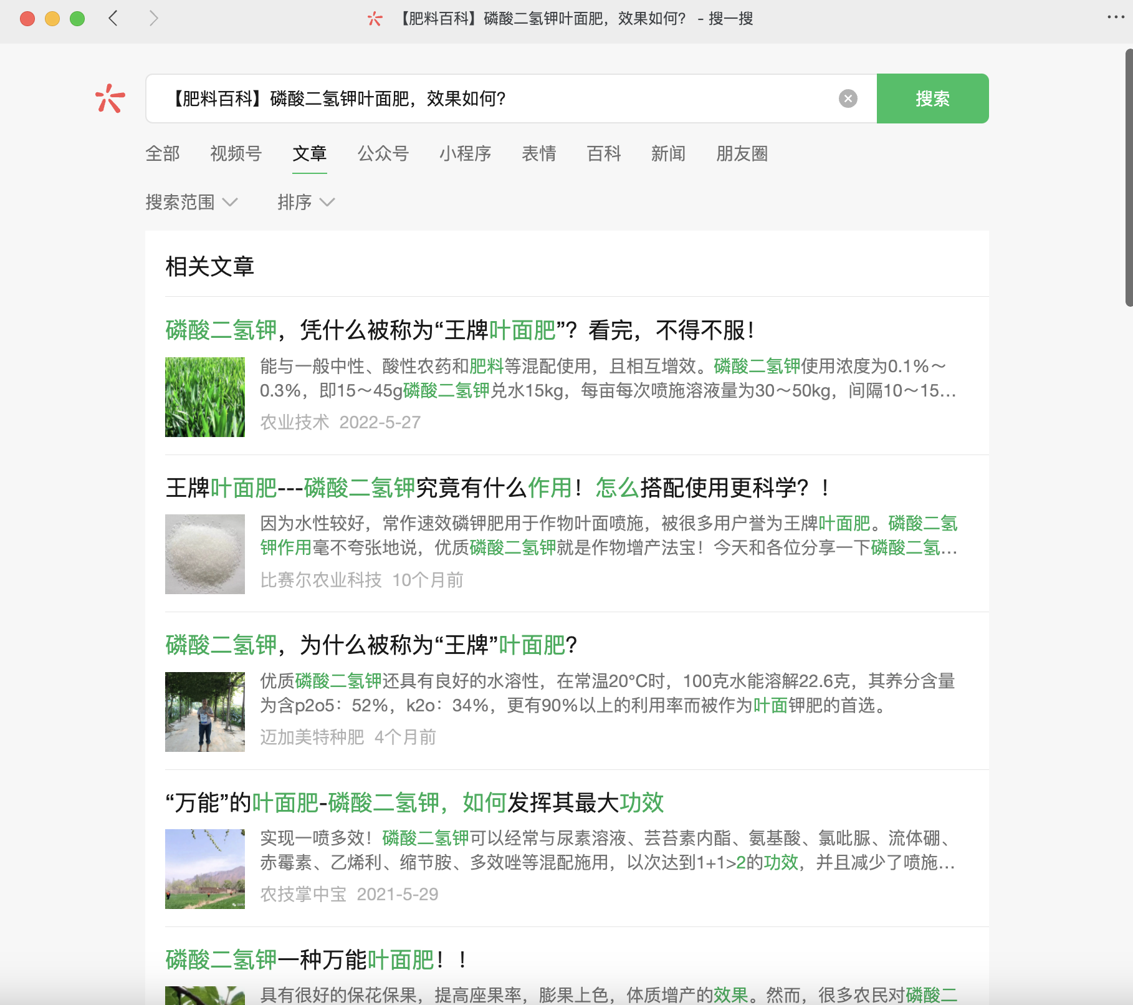Switch to the 全部 tab
This screenshot has width=1133, height=1005.
pos(163,153)
